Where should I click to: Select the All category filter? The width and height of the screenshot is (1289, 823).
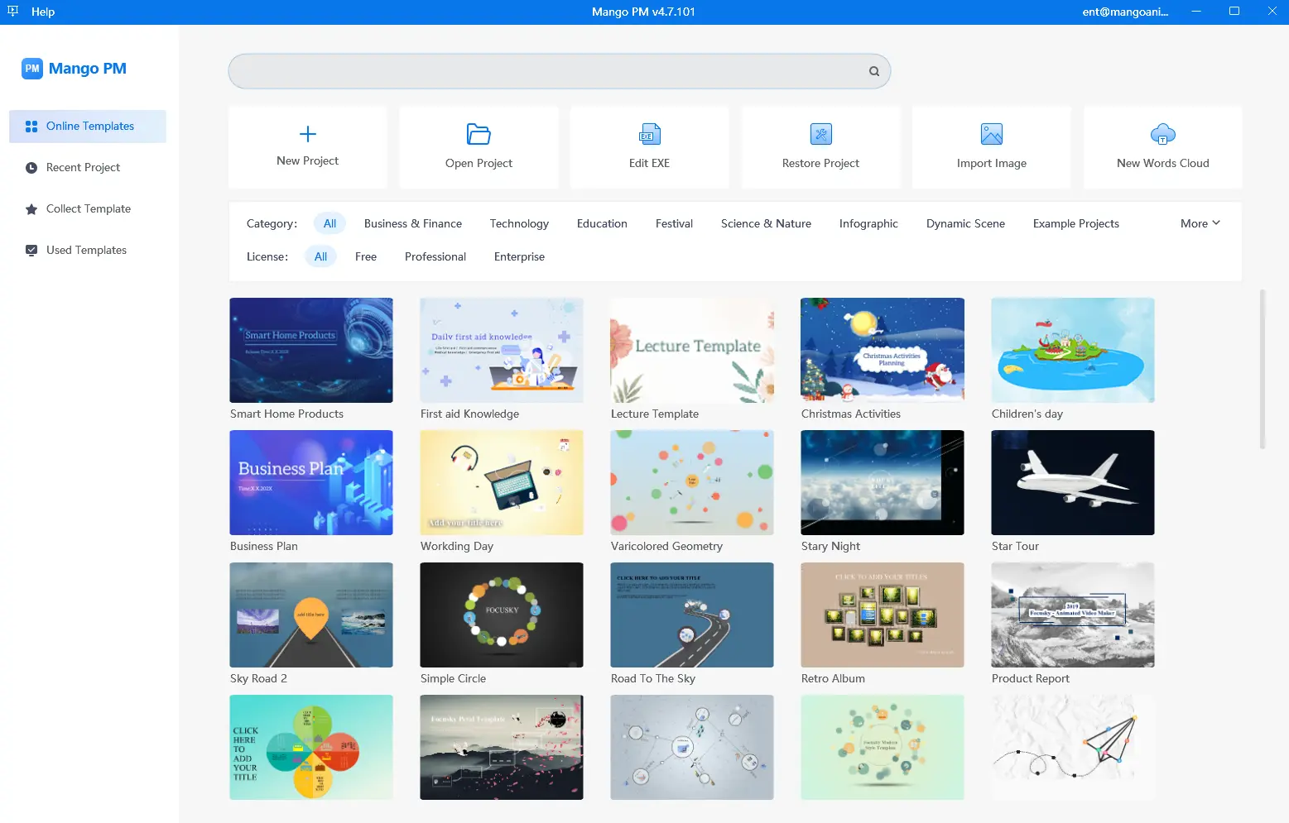pos(329,222)
